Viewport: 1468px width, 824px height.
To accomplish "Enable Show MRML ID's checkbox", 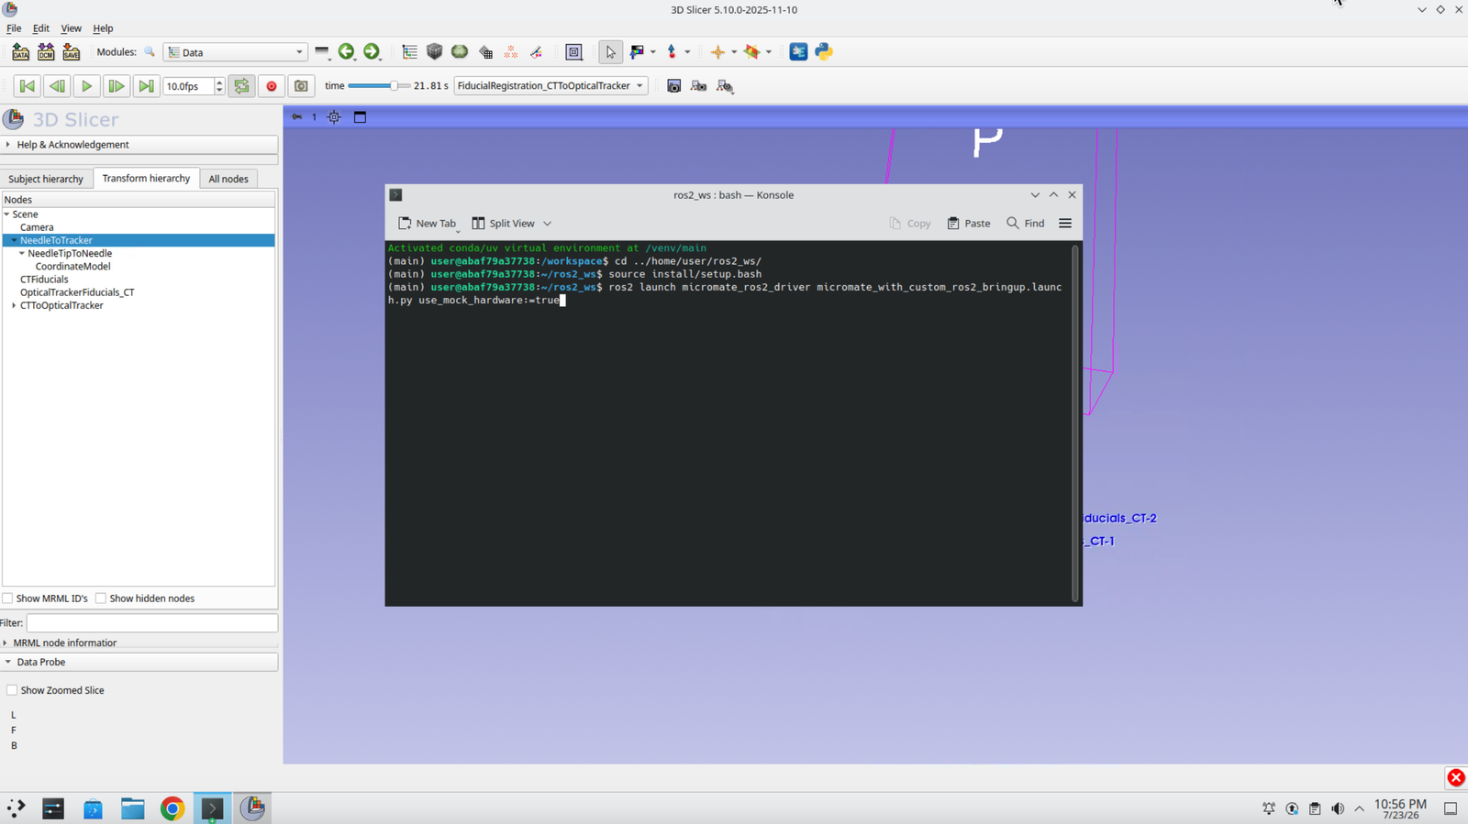I will coord(7,599).
